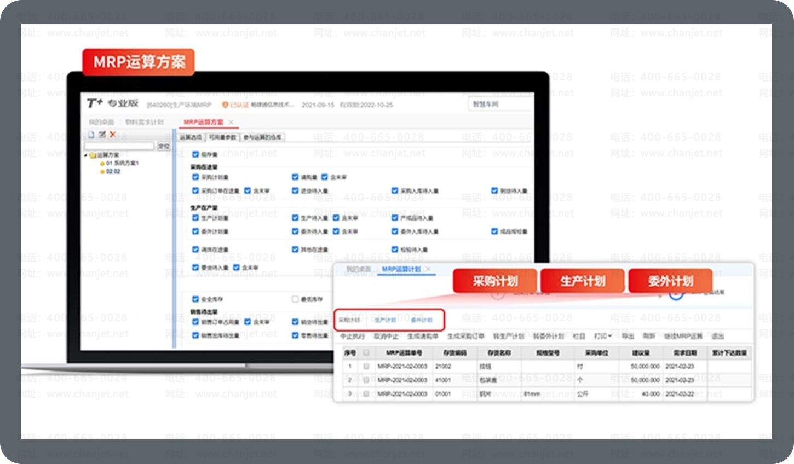
Task: Close the MRP运算方案 tab
Action: (231, 122)
